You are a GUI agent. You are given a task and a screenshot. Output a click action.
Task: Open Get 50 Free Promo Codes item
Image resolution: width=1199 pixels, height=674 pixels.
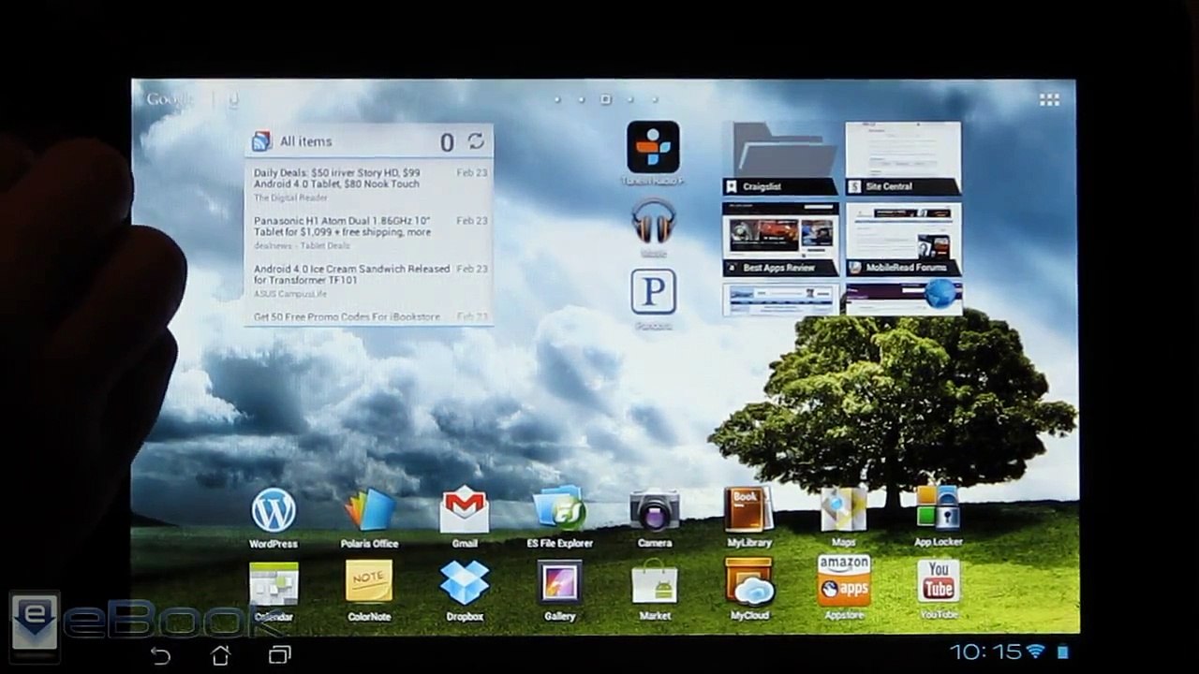coord(369,316)
